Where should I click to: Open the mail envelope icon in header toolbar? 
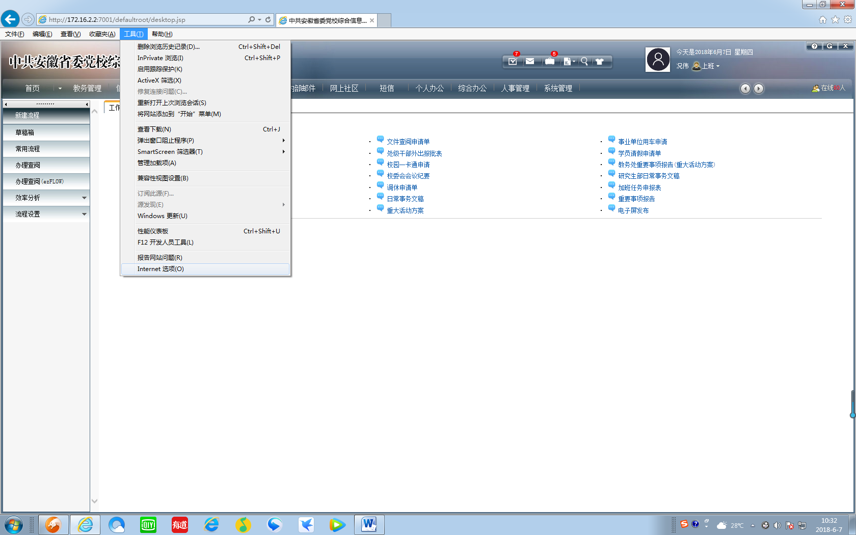tap(530, 62)
